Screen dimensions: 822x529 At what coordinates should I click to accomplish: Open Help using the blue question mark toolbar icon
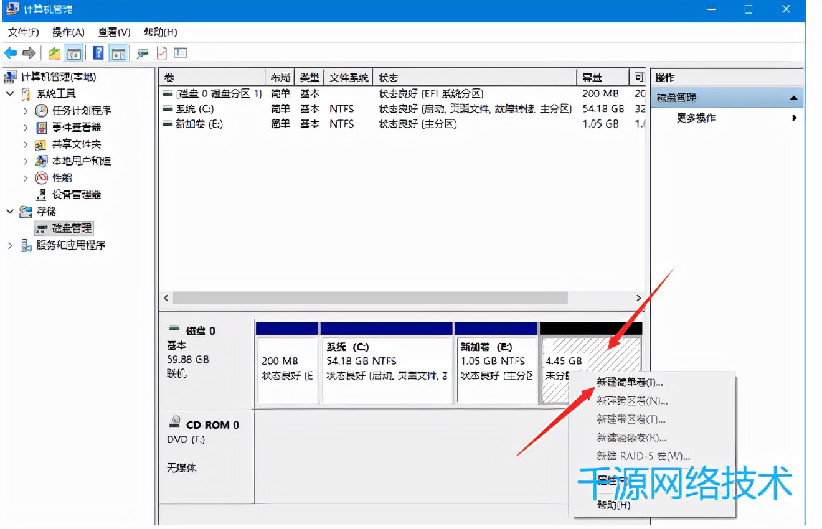(x=98, y=53)
